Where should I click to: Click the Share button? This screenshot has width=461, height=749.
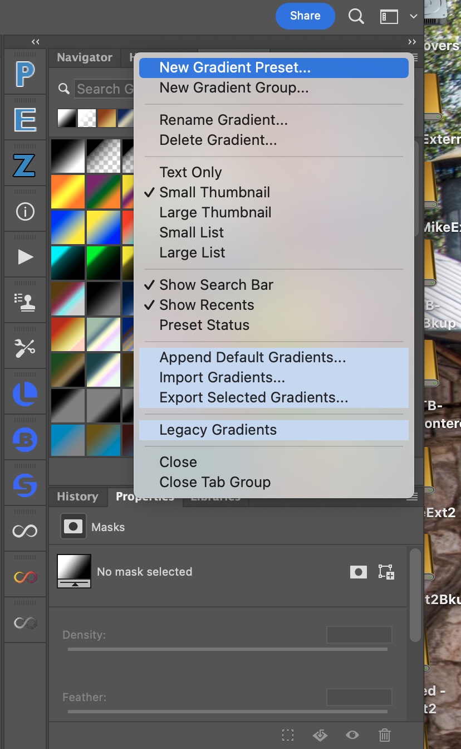305,16
